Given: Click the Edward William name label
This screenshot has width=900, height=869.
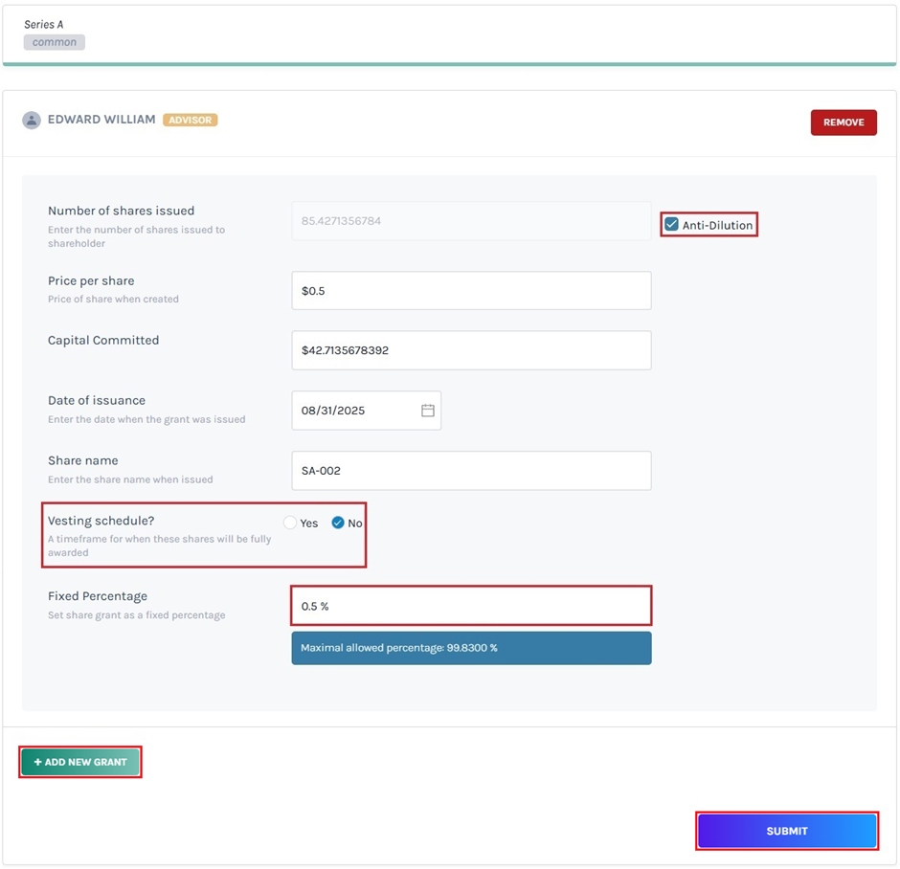Looking at the screenshot, I should click(101, 121).
